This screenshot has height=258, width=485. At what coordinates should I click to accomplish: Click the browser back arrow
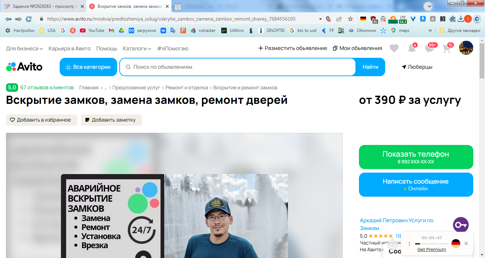pos(8,19)
